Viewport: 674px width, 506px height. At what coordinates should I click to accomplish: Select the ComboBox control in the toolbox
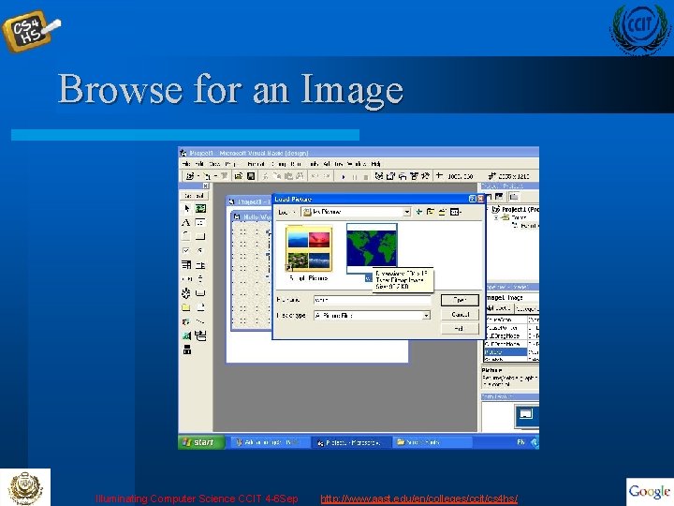186,264
